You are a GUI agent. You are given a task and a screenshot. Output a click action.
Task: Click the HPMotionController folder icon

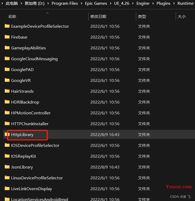pos(7,113)
